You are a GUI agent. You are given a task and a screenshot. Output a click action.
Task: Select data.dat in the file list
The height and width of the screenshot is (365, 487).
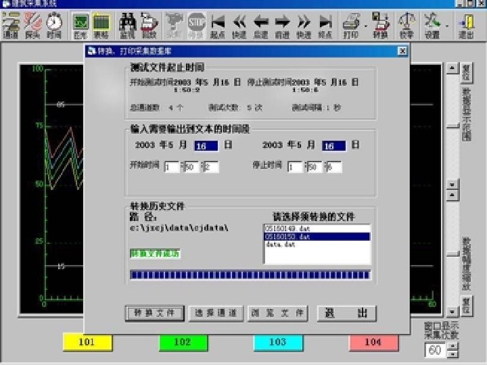pos(317,245)
